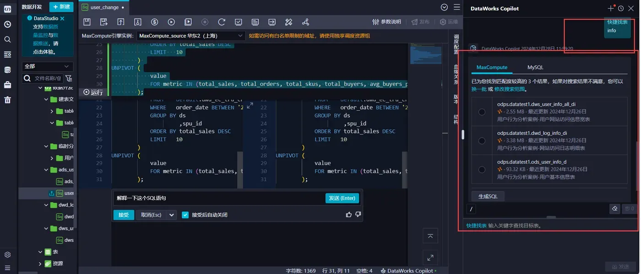Viewport: 641px width, 274px height.
Task: Open the 全部 filter dropdown in file tree
Action: coord(47,66)
